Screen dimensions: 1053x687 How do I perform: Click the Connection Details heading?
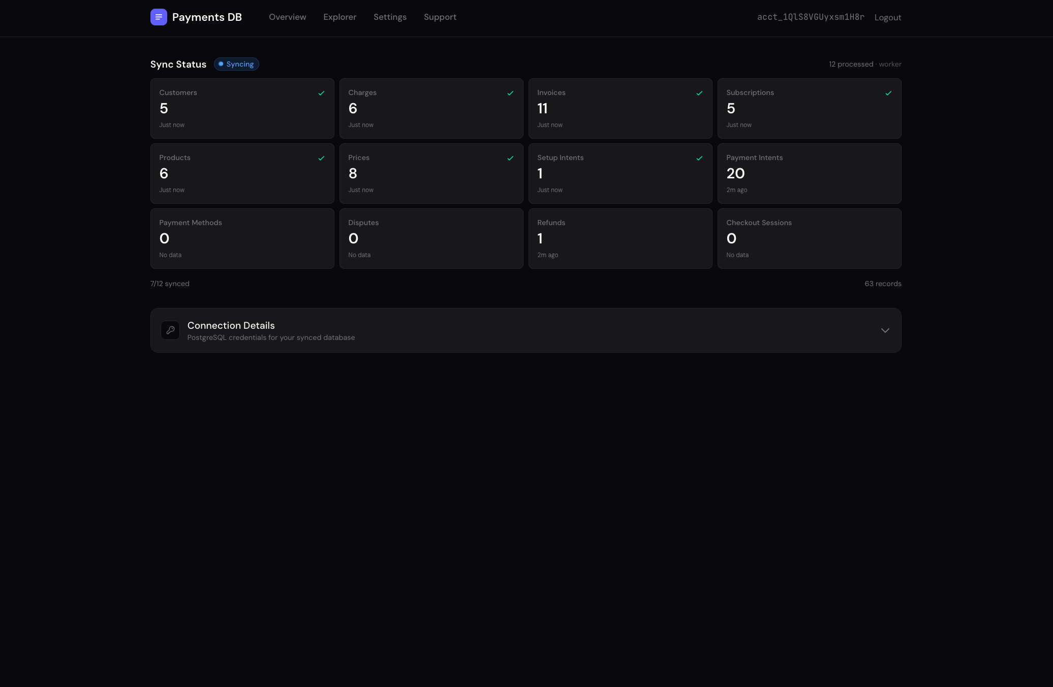pos(231,325)
